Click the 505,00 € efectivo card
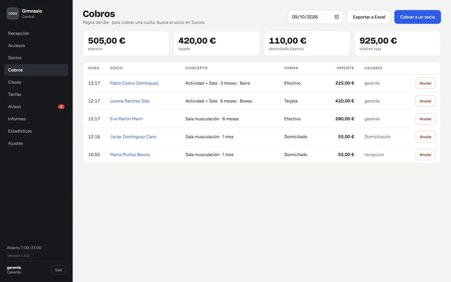The width and height of the screenshot is (451, 282). (x=126, y=43)
